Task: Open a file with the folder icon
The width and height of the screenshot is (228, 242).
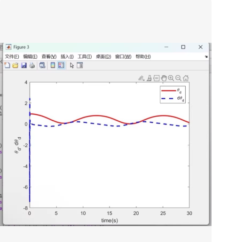Action: [x=16, y=65]
